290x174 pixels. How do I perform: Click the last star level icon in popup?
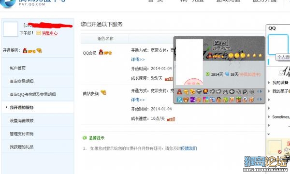click(x=260, y=55)
